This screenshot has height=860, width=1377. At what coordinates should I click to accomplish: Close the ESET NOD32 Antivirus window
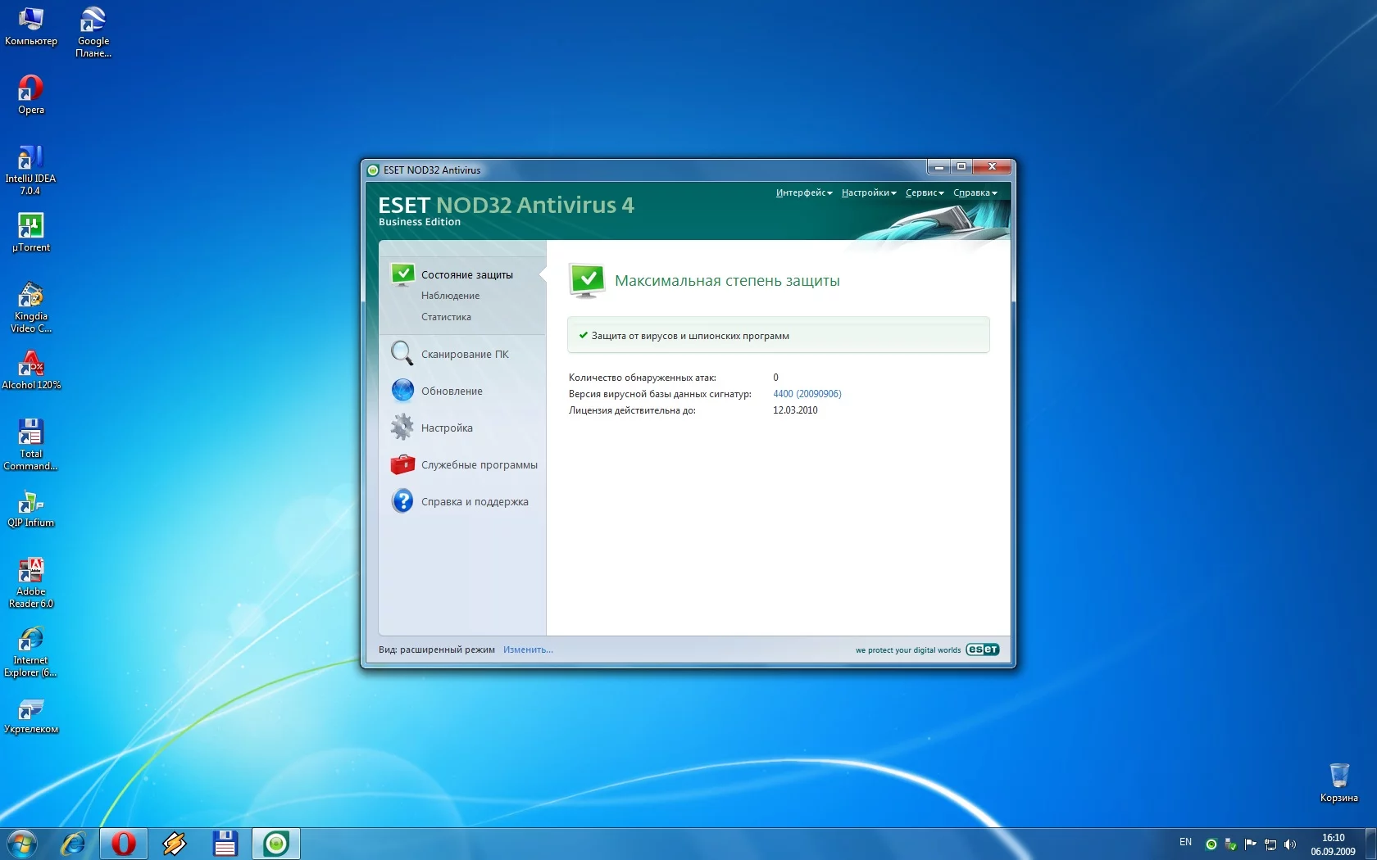coord(992,167)
